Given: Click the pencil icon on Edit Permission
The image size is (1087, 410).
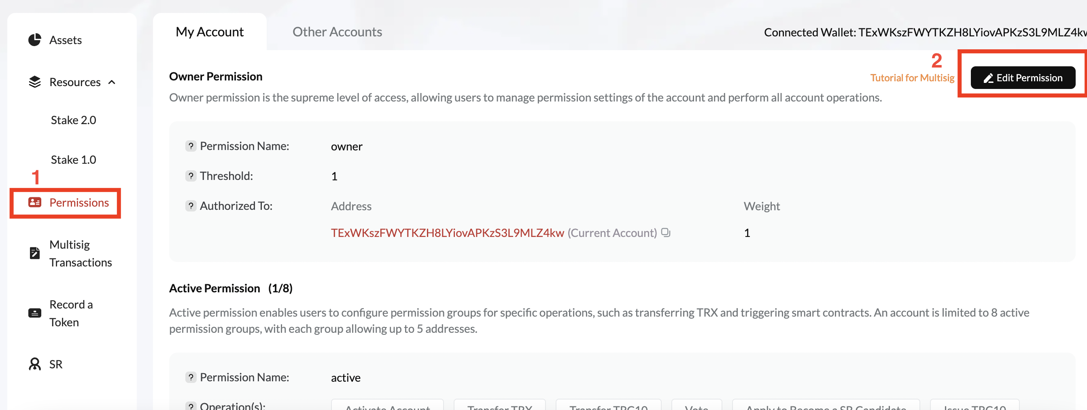Looking at the screenshot, I should click(987, 78).
